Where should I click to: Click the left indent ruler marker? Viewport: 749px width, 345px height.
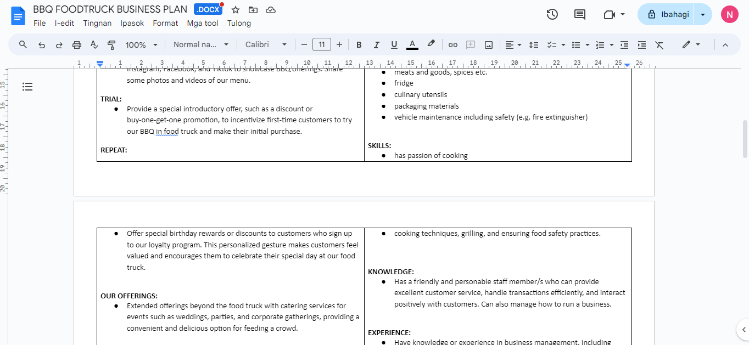coord(99,64)
